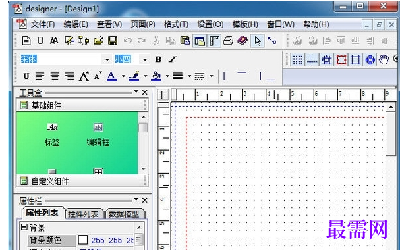Viewport: 400px width, 250px height.
Task: Click the decrease font size icon
Action: (x=98, y=76)
